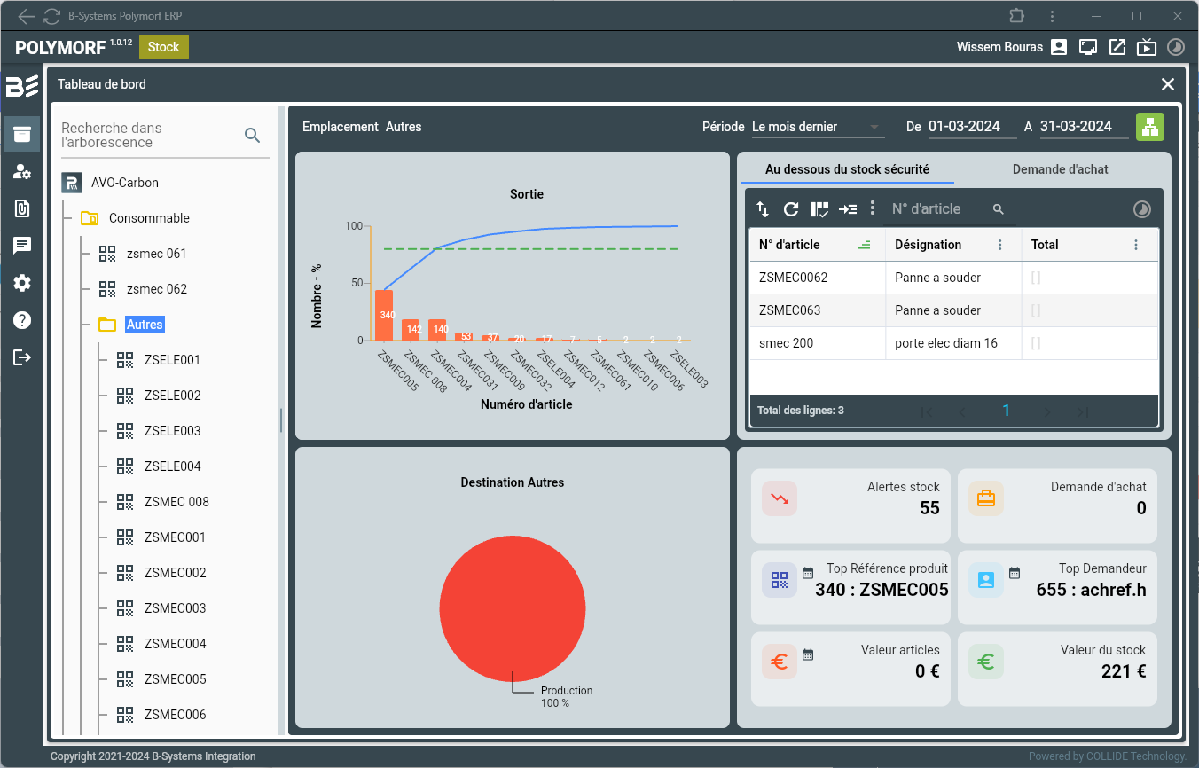
Task: Open the Période dropdown
Action: (x=817, y=127)
